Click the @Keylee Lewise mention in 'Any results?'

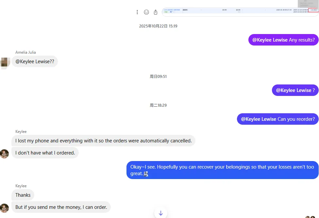pos(270,40)
